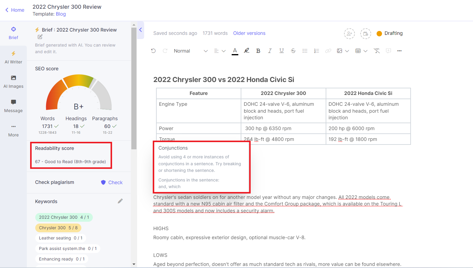Select the 'Leather seating' keyword chip
This screenshot has width=473, height=268.
point(61,238)
